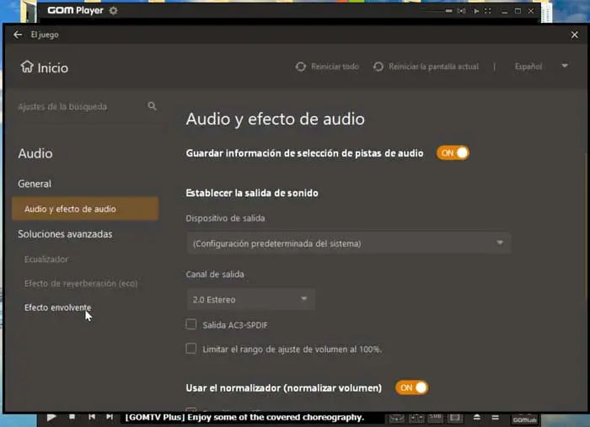Click the GOMLab logo button
Viewport: 590px width, 427px height.
(525, 419)
